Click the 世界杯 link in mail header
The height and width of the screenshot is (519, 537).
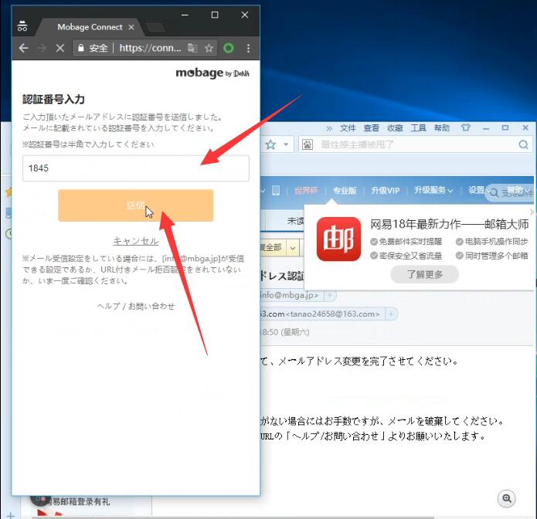coord(306,191)
